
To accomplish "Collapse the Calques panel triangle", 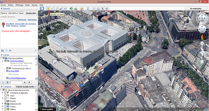I will [x=2, y=87].
